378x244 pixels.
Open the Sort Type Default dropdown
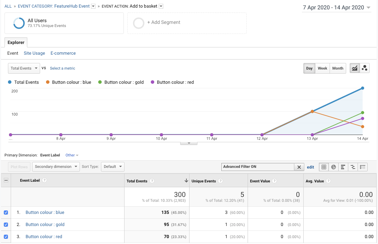(x=112, y=166)
